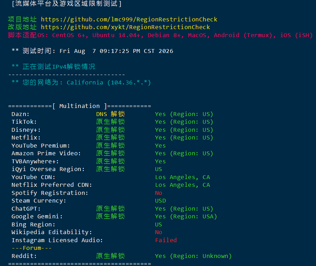Click the Multination section header
Screen dimensions: 316x266
(x=79, y=106)
